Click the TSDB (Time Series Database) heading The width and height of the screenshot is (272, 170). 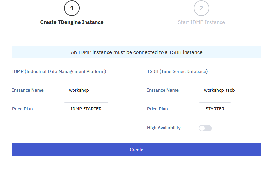177,71
